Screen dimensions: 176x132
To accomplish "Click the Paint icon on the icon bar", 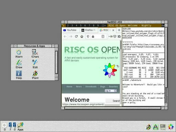I will [x=148, y=127].
